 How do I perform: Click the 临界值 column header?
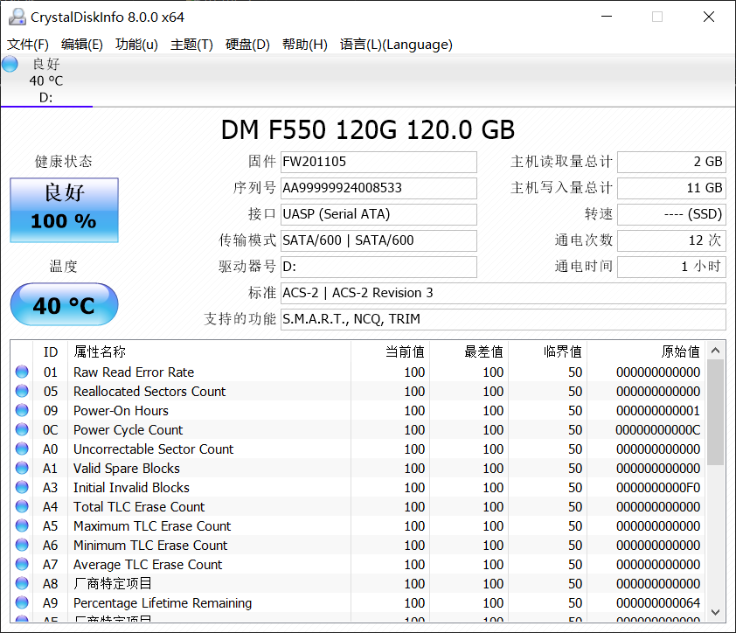point(548,351)
